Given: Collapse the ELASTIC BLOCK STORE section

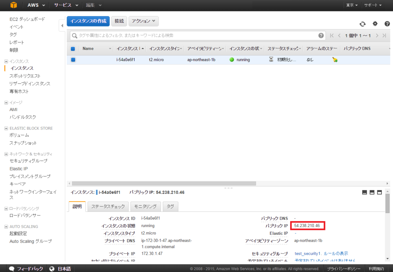Looking at the screenshot, I should [6, 128].
